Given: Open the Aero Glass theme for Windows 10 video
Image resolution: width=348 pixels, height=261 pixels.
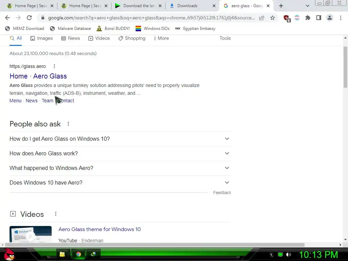Looking at the screenshot, I should coord(100,229).
